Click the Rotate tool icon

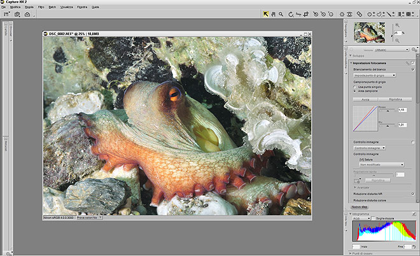coord(291,14)
